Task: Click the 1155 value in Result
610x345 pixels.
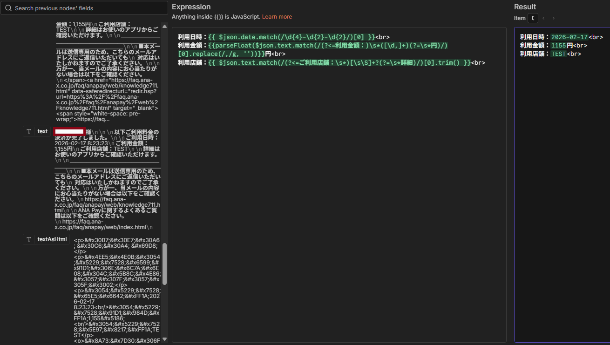Action: point(558,46)
